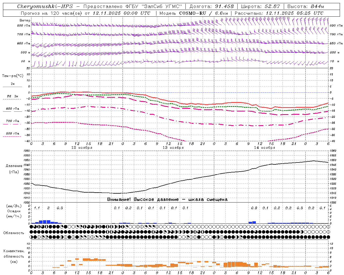This screenshot has width=344, height=275.
Task: Click the 700 гПа temperature legend entry
Action: (x=13, y=121)
